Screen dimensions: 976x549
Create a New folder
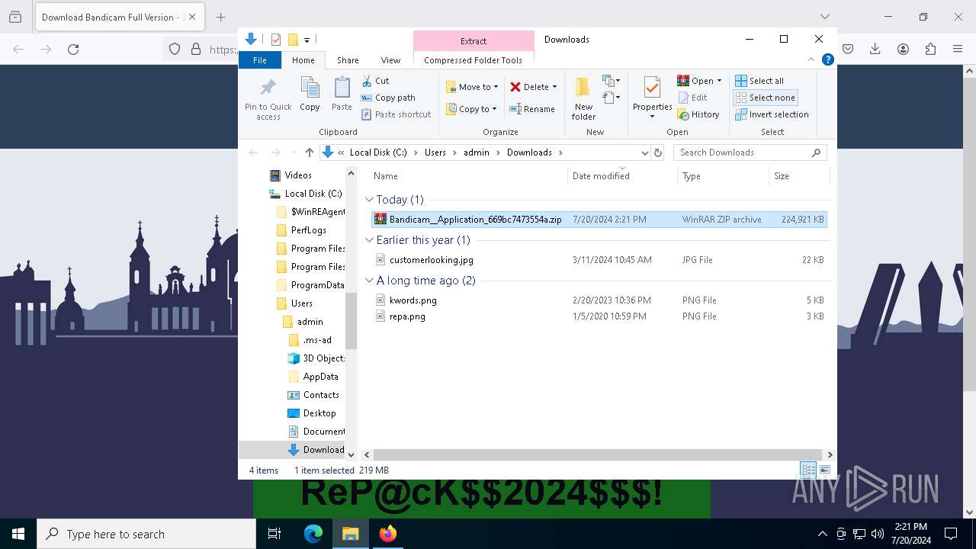tap(583, 98)
